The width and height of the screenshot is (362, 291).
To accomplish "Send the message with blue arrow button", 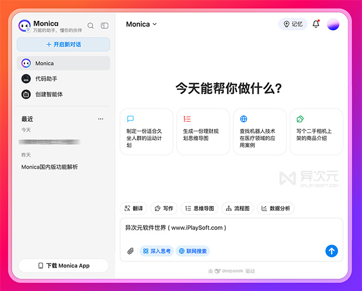I will pos(332,251).
